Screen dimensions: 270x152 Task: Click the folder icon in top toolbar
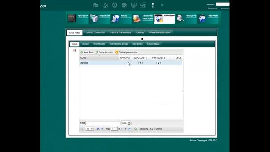96,5
